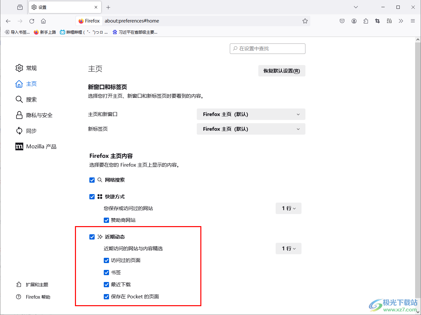421x315 pixels.
Task: Open the 隐私与安全 settings category
Action: point(34,115)
